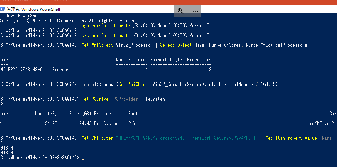337x167 pixels.
Task: Click the 24.97 used space value
Action: 51,123
